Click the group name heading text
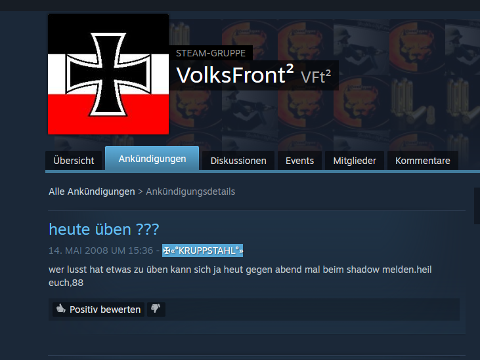The width and height of the screenshot is (480, 360). (x=235, y=75)
